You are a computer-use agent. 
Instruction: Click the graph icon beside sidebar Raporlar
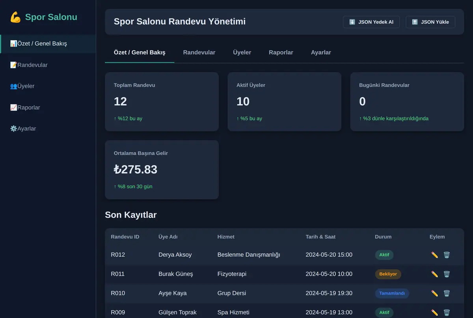coord(13,107)
